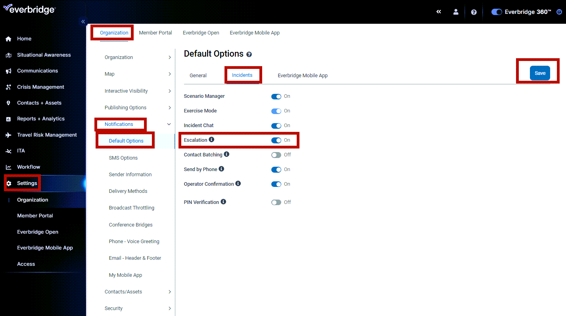
Task: Click the chat icon beside Everbridge 360
Action: (x=559, y=12)
